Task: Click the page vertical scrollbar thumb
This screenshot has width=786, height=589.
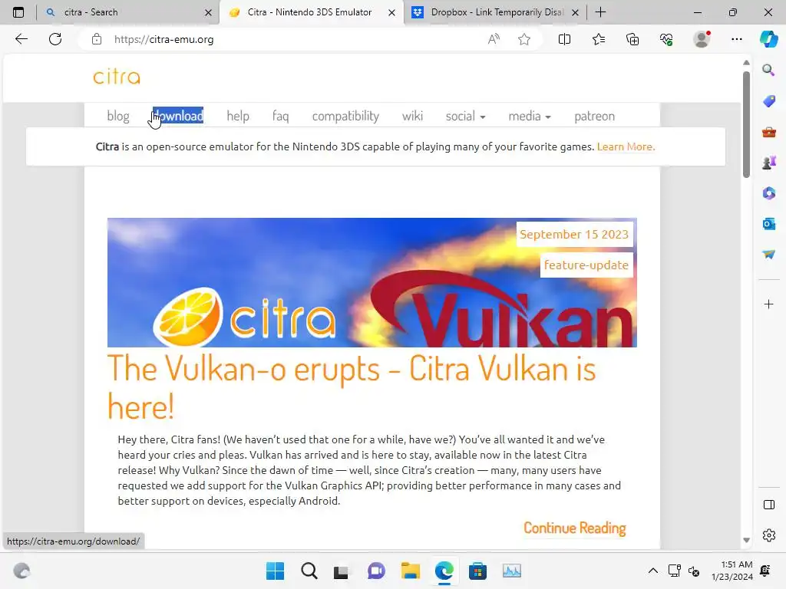Action: coord(746,124)
